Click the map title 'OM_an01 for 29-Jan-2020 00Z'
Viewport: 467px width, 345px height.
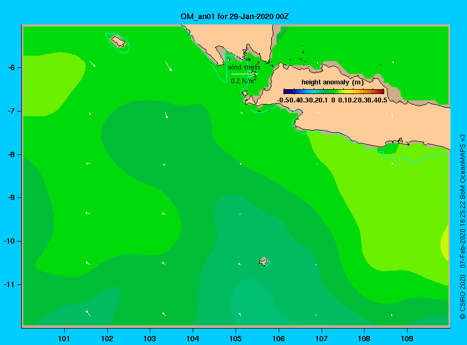pyautogui.click(x=235, y=16)
